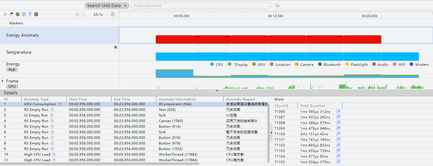Toggle the Cc case-sensitive search option

point(277,6)
